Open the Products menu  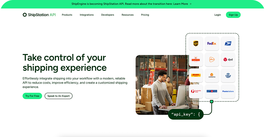coord(67,15)
